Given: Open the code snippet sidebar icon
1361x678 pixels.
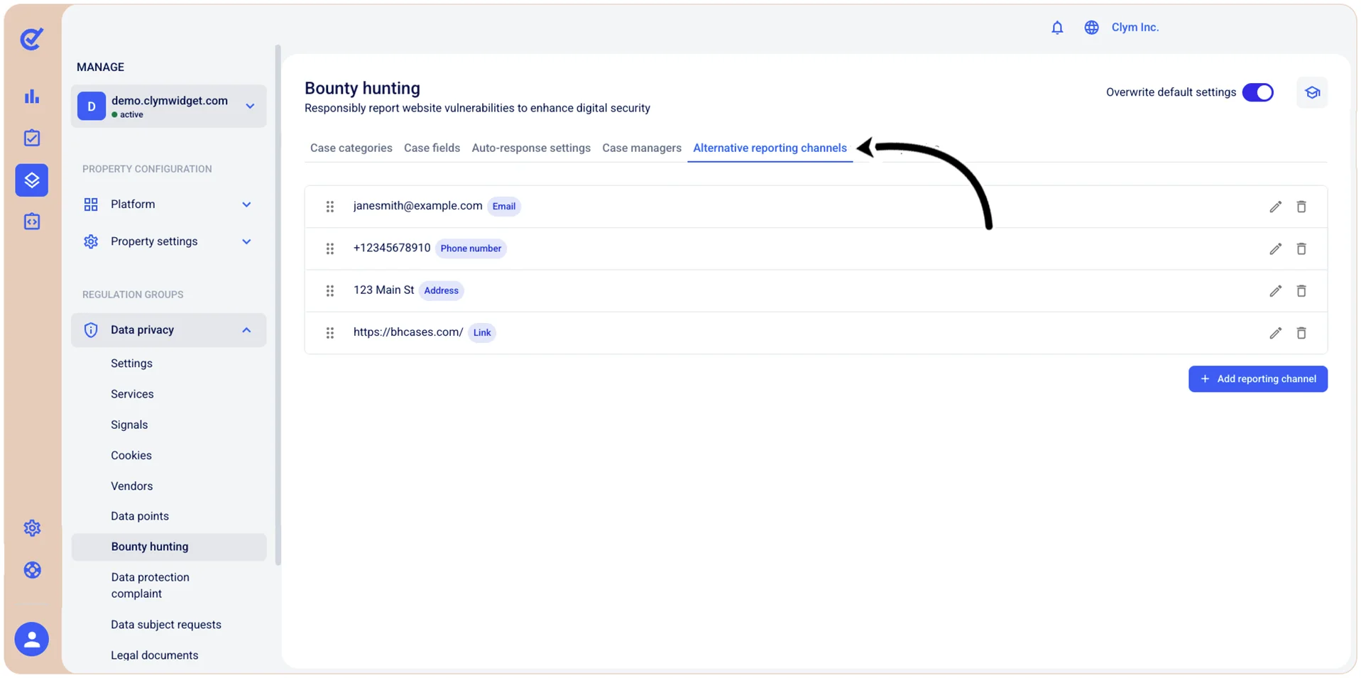Looking at the screenshot, I should tap(32, 222).
